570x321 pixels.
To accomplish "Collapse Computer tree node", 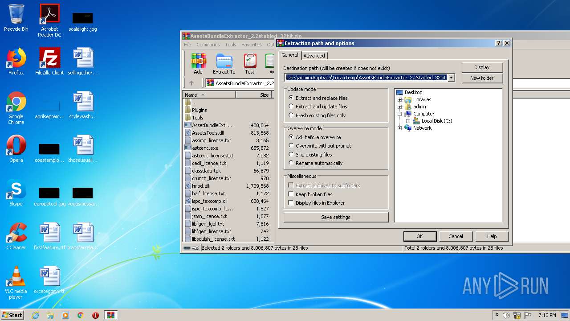I will [x=399, y=114].
